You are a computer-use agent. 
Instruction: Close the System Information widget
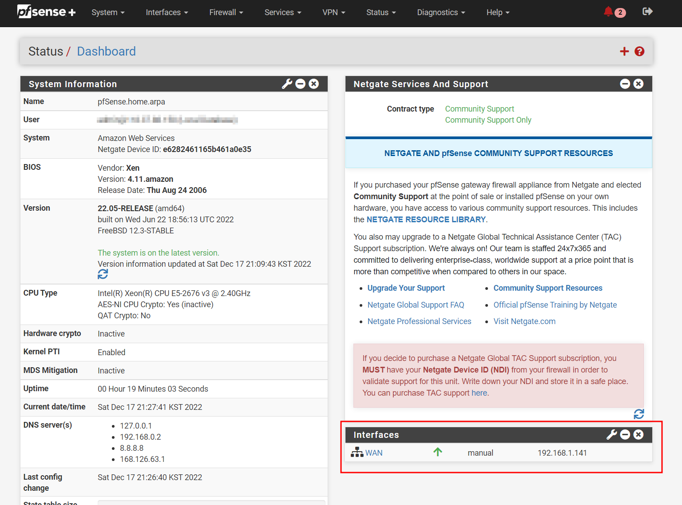pos(314,84)
